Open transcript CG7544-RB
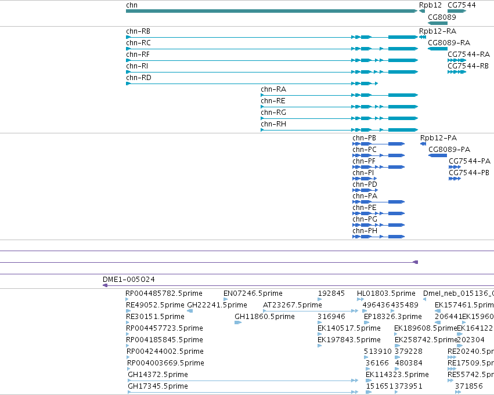Screen dimensions: 494x395 (x=468, y=66)
